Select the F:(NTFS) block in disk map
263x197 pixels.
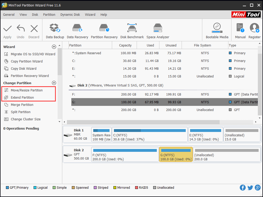[125, 155]
